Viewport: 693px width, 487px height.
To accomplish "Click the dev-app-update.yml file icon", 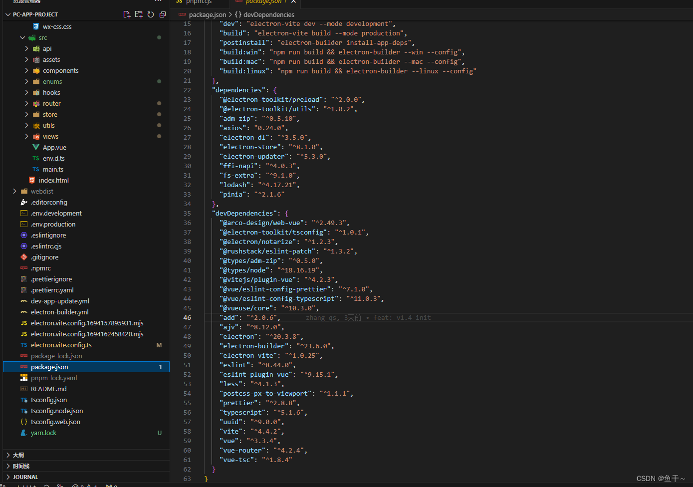I will click(x=24, y=301).
